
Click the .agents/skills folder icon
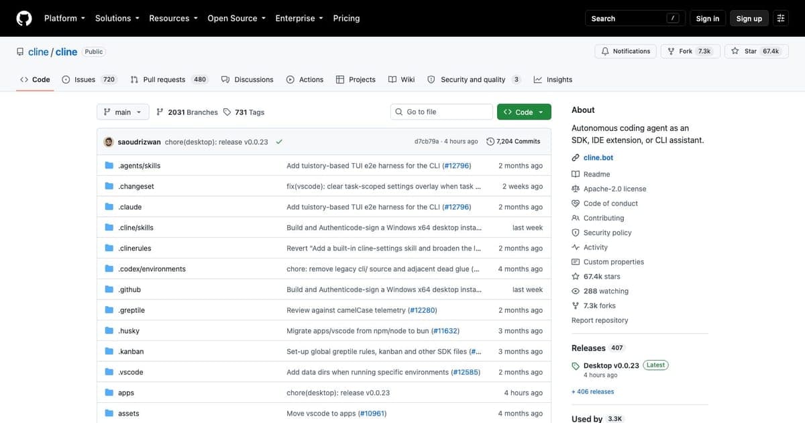pos(109,165)
